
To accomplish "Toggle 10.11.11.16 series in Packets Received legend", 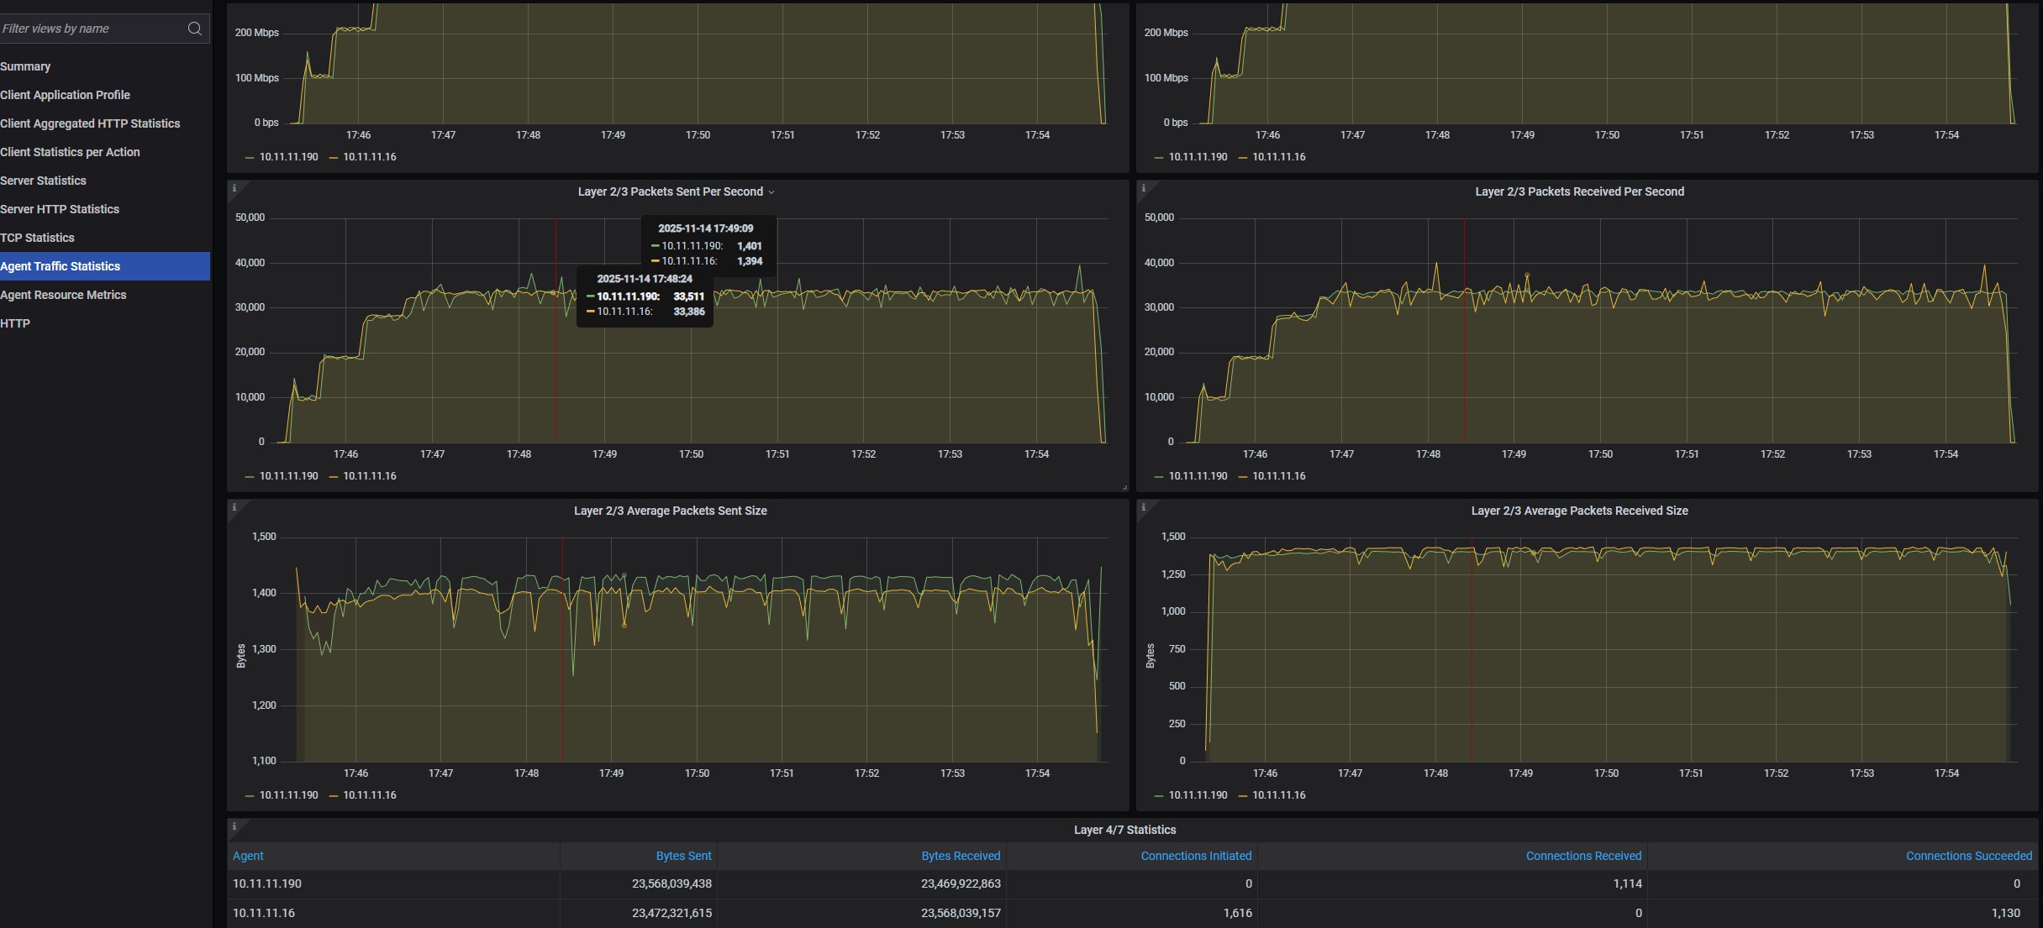I will pos(1278,476).
